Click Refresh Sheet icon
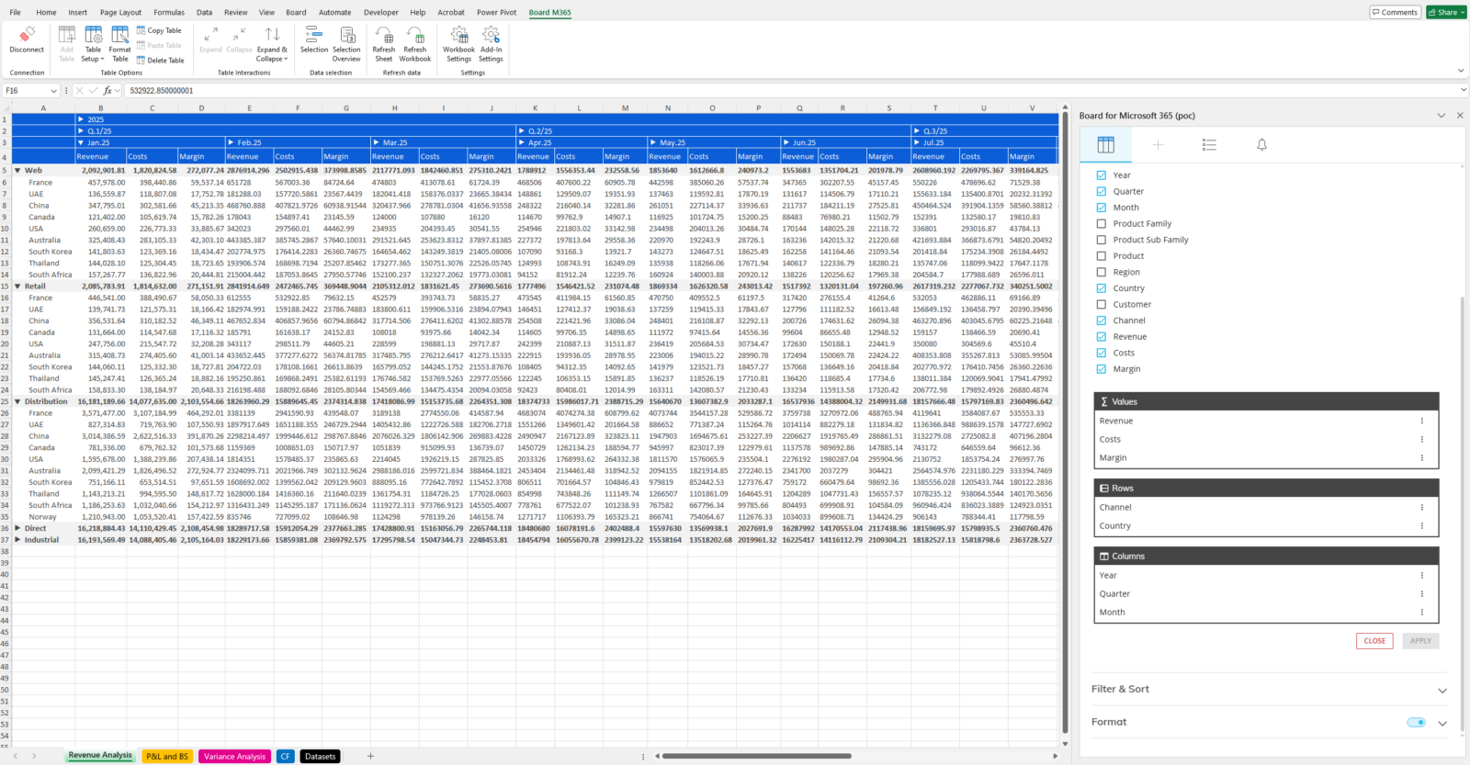 click(384, 45)
